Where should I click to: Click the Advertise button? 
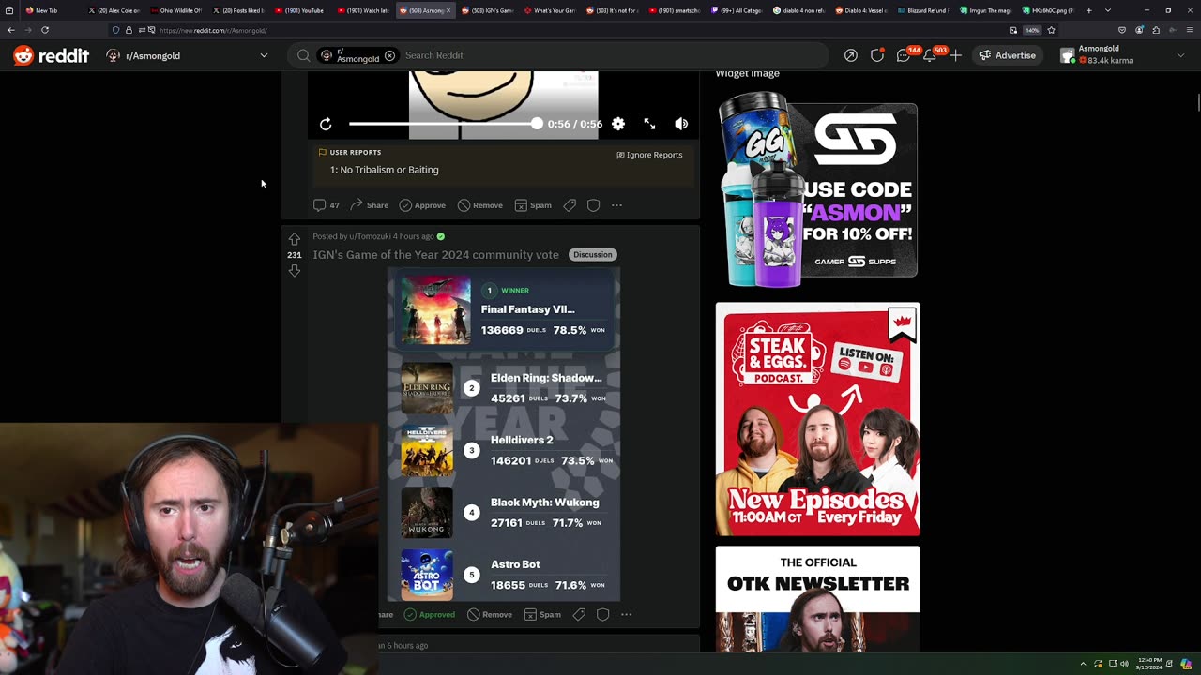(1008, 55)
